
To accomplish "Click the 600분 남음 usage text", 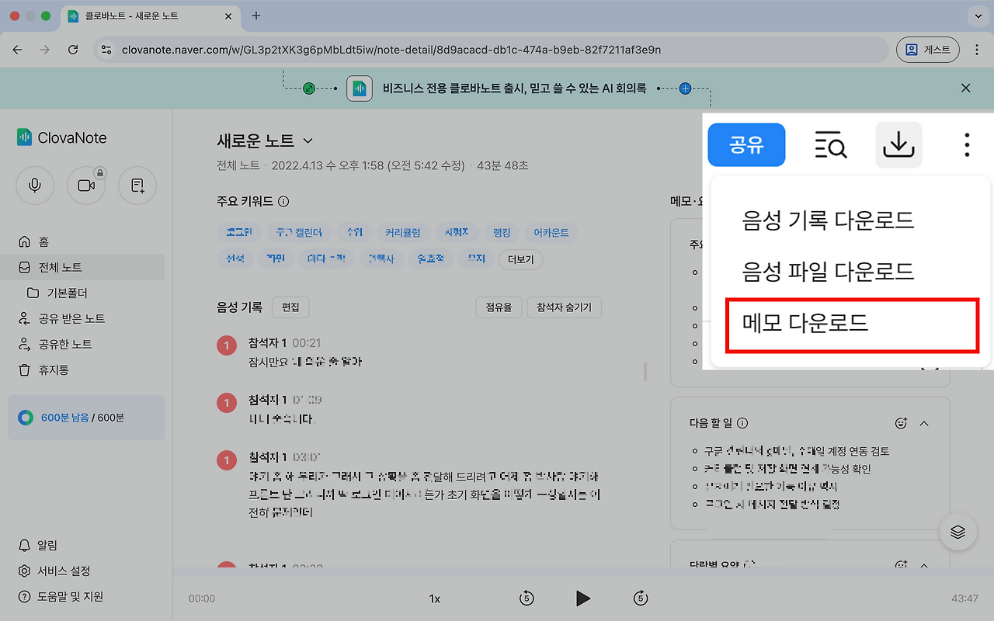I will [x=65, y=418].
